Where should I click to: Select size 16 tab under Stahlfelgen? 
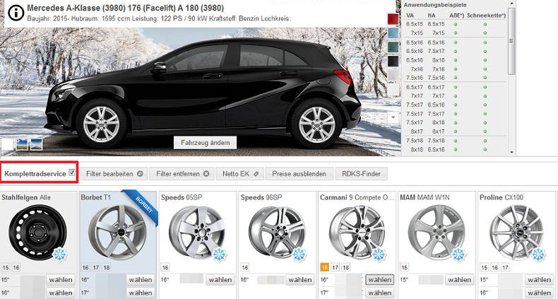tap(16, 267)
